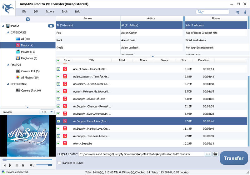The width and height of the screenshot is (250, 175).
Task: Collapse the PHOTOS section
Action: pos(8,65)
